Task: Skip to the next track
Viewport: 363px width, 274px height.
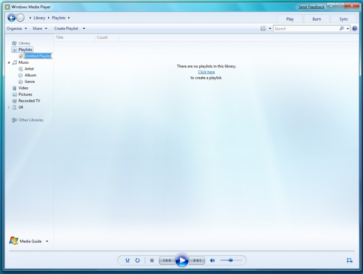Action: click(197, 260)
